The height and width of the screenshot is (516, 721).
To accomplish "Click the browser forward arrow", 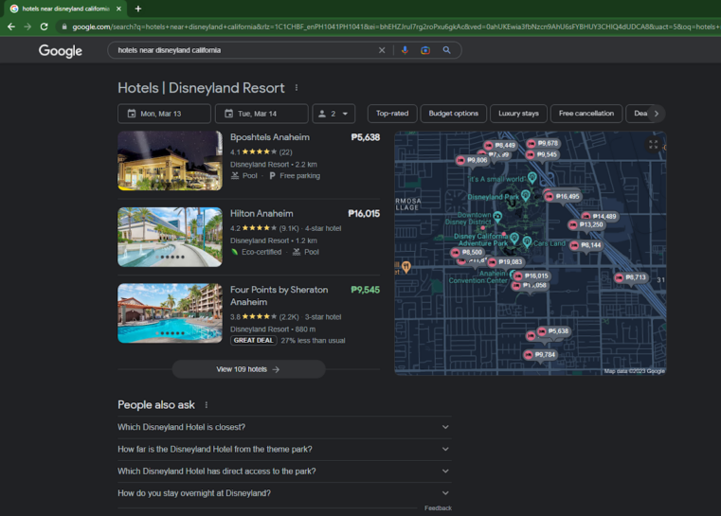I will [27, 27].
